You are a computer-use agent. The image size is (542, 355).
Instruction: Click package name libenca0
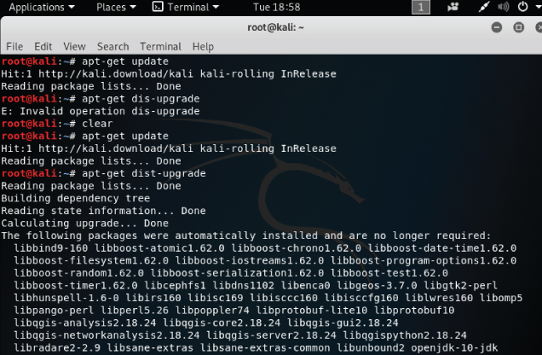pos(306,286)
